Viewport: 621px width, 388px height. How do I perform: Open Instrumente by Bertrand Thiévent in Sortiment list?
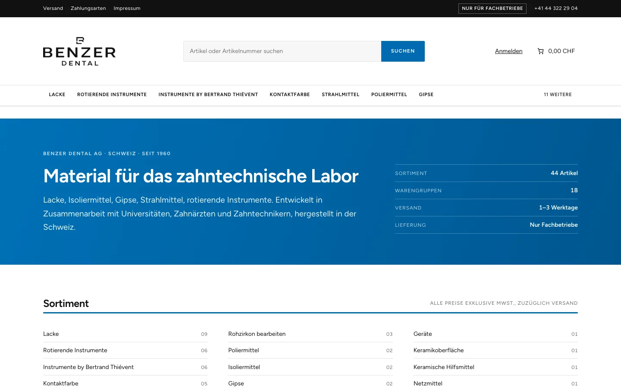coord(125,367)
